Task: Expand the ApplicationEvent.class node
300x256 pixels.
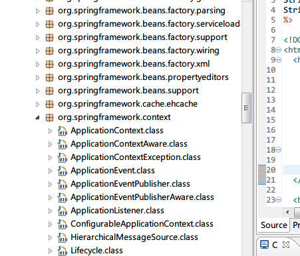Action: pyautogui.click(x=50, y=171)
